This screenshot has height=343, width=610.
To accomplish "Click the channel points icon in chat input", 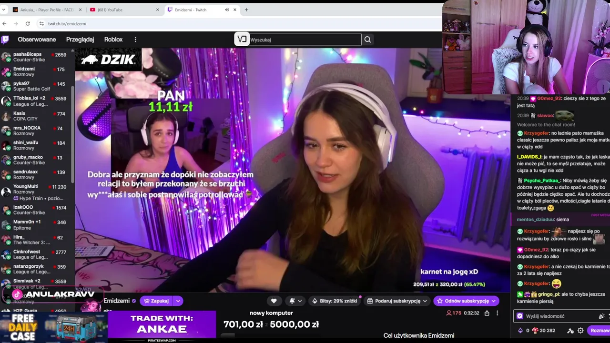I will click(x=520, y=316).
